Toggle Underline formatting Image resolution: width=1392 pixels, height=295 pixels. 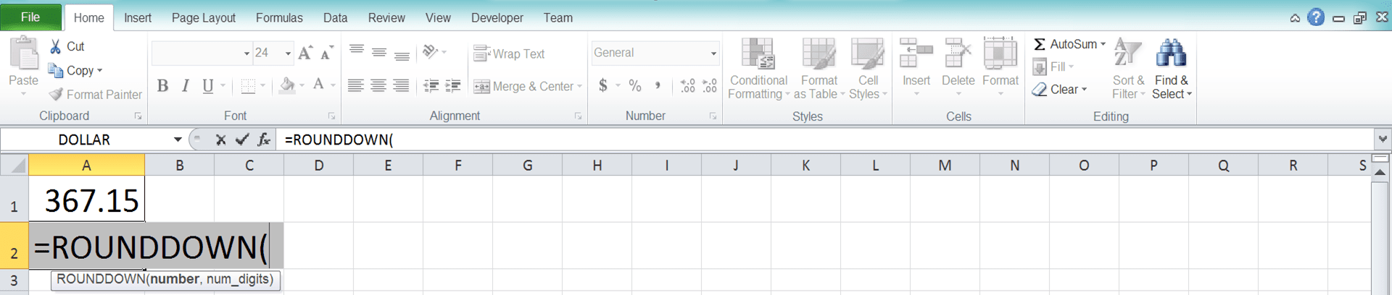[x=208, y=86]
